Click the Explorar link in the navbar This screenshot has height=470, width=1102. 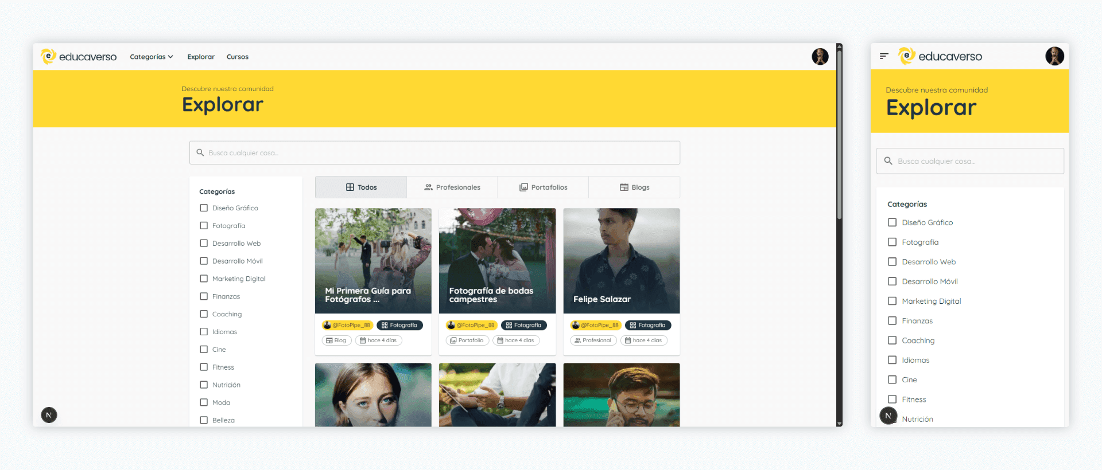[x=201, y=57]
